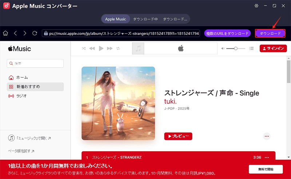Toggle repeat mode in the player
Image resolution: width=291 pixels, height=179 pixels.
(x=118, y=48)
